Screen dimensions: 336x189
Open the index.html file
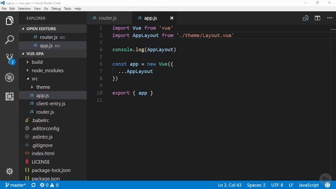point(53,154)
